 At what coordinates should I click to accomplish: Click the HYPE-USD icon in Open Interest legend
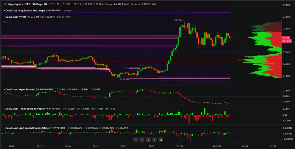(x=38, y=90)
